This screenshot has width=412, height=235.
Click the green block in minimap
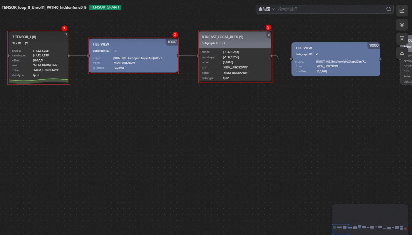click(334, 227)
